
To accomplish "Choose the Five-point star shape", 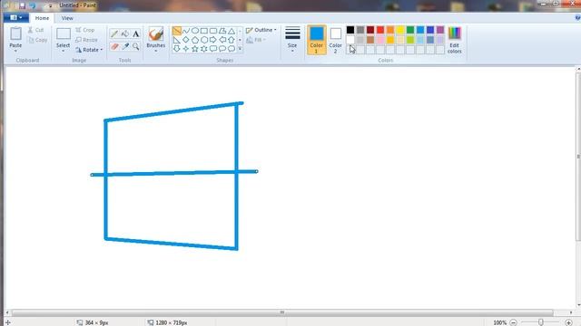I will tap(195, 48).
